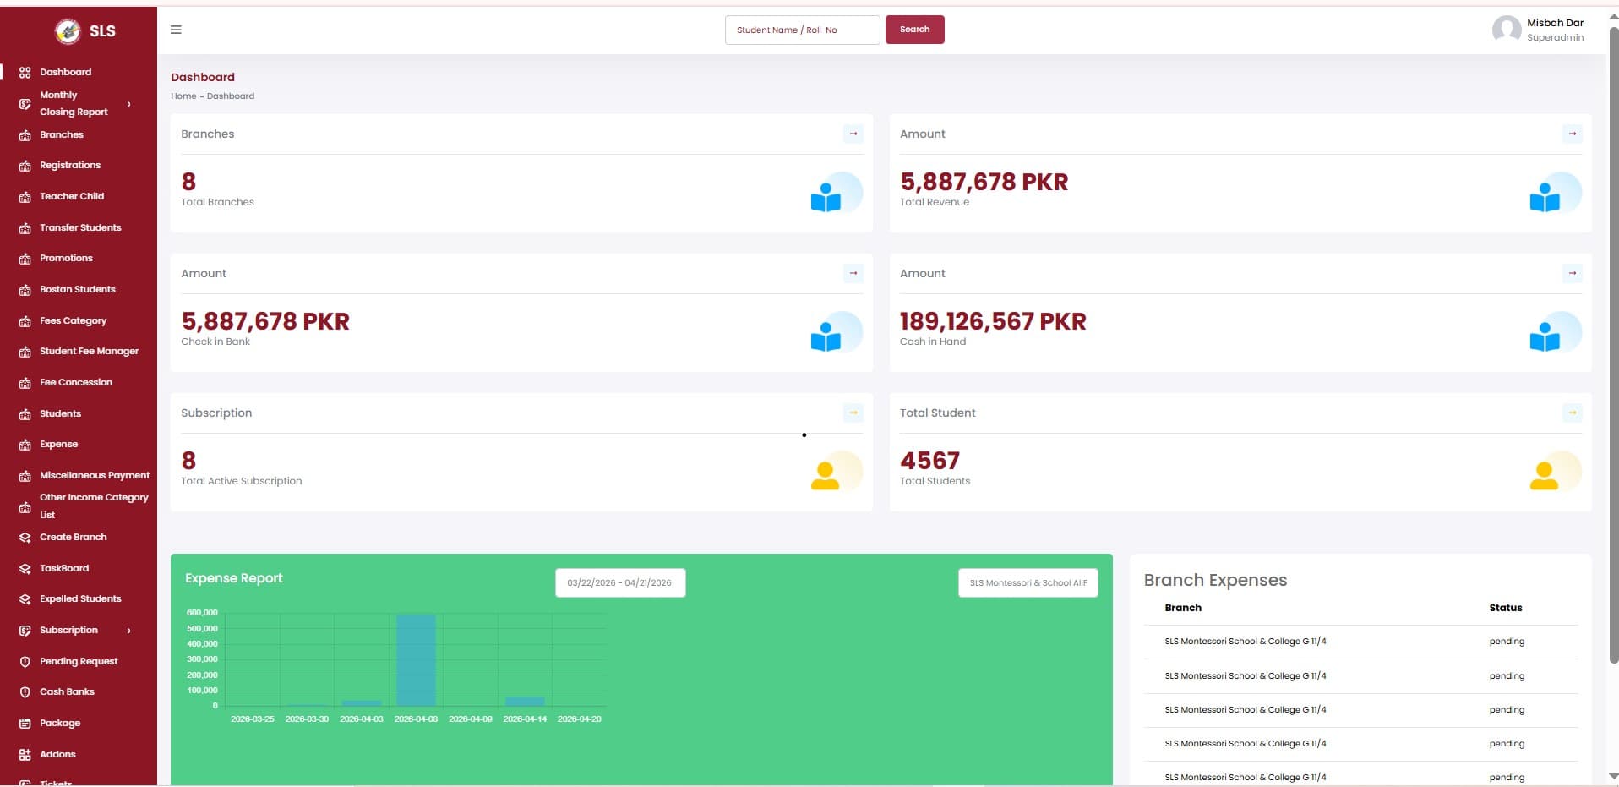1619x787 pixels.
Task: Open the expense report date range picker
Action: pyautogui.click(x=619, y=583)
